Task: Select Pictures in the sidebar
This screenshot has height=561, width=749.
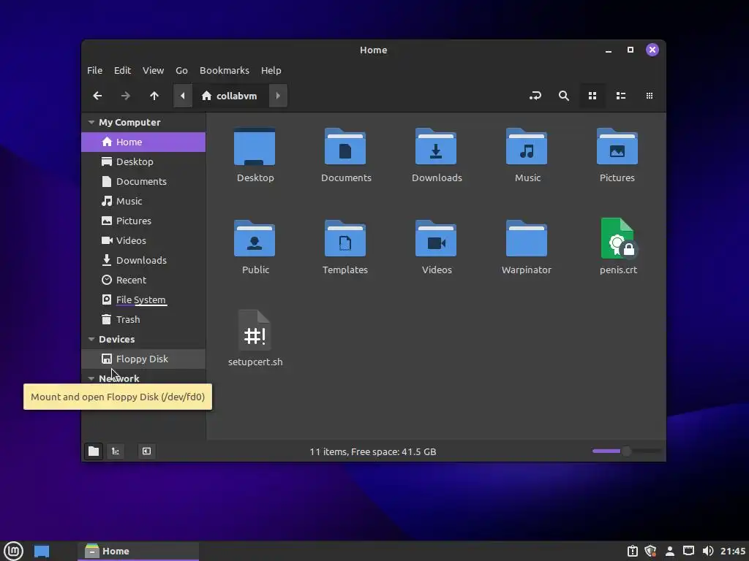Action: pos(143,221)
